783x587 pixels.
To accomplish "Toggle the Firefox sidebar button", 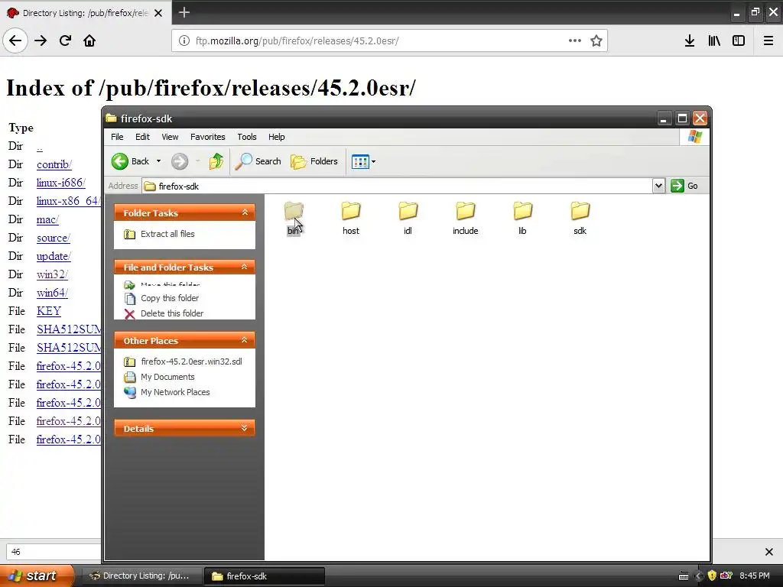I will click(739, 41).
